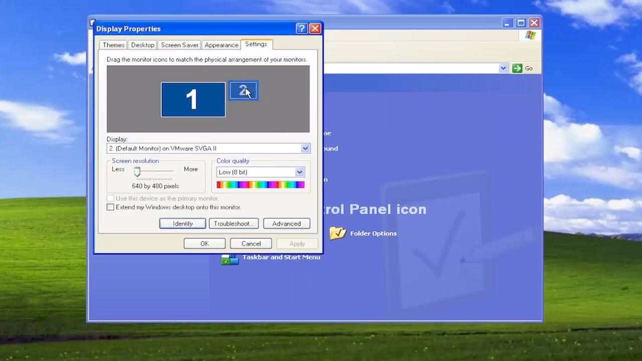Click the Taskbar and Start Menu label
The width and height of the screenshot is (642, 361).
click(x=281, y=257)
